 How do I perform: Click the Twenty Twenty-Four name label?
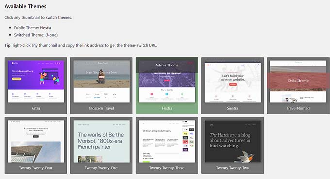pyautogui.click(x=36, y=168)
